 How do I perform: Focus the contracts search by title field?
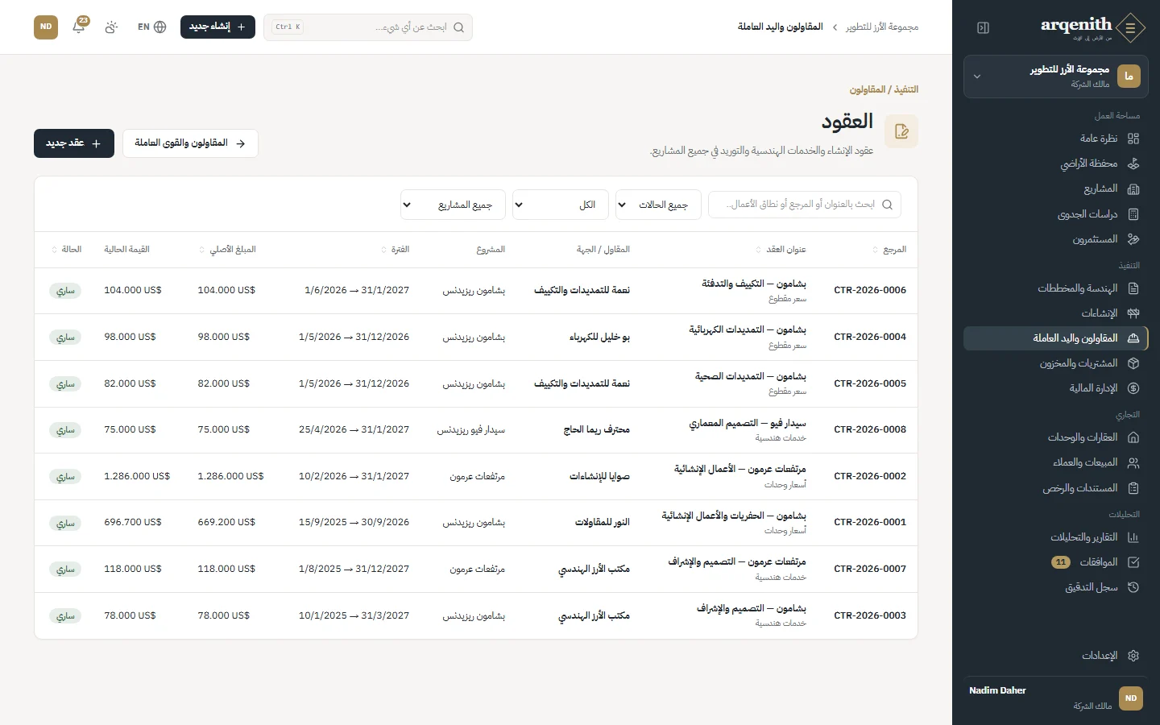click(x=805, y=205)
